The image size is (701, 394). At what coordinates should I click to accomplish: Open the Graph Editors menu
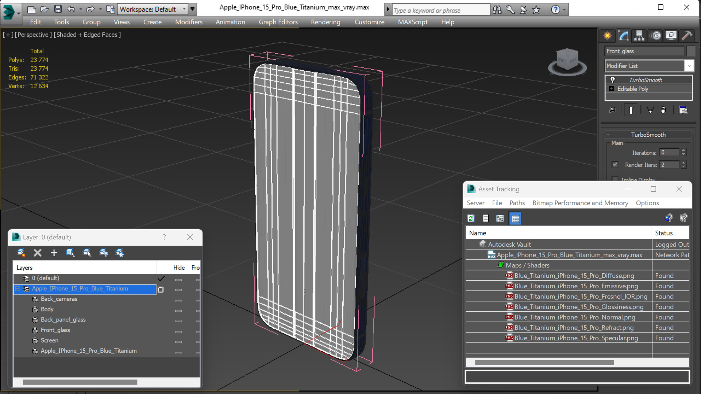pyautogui.click(x=278, y=22)
